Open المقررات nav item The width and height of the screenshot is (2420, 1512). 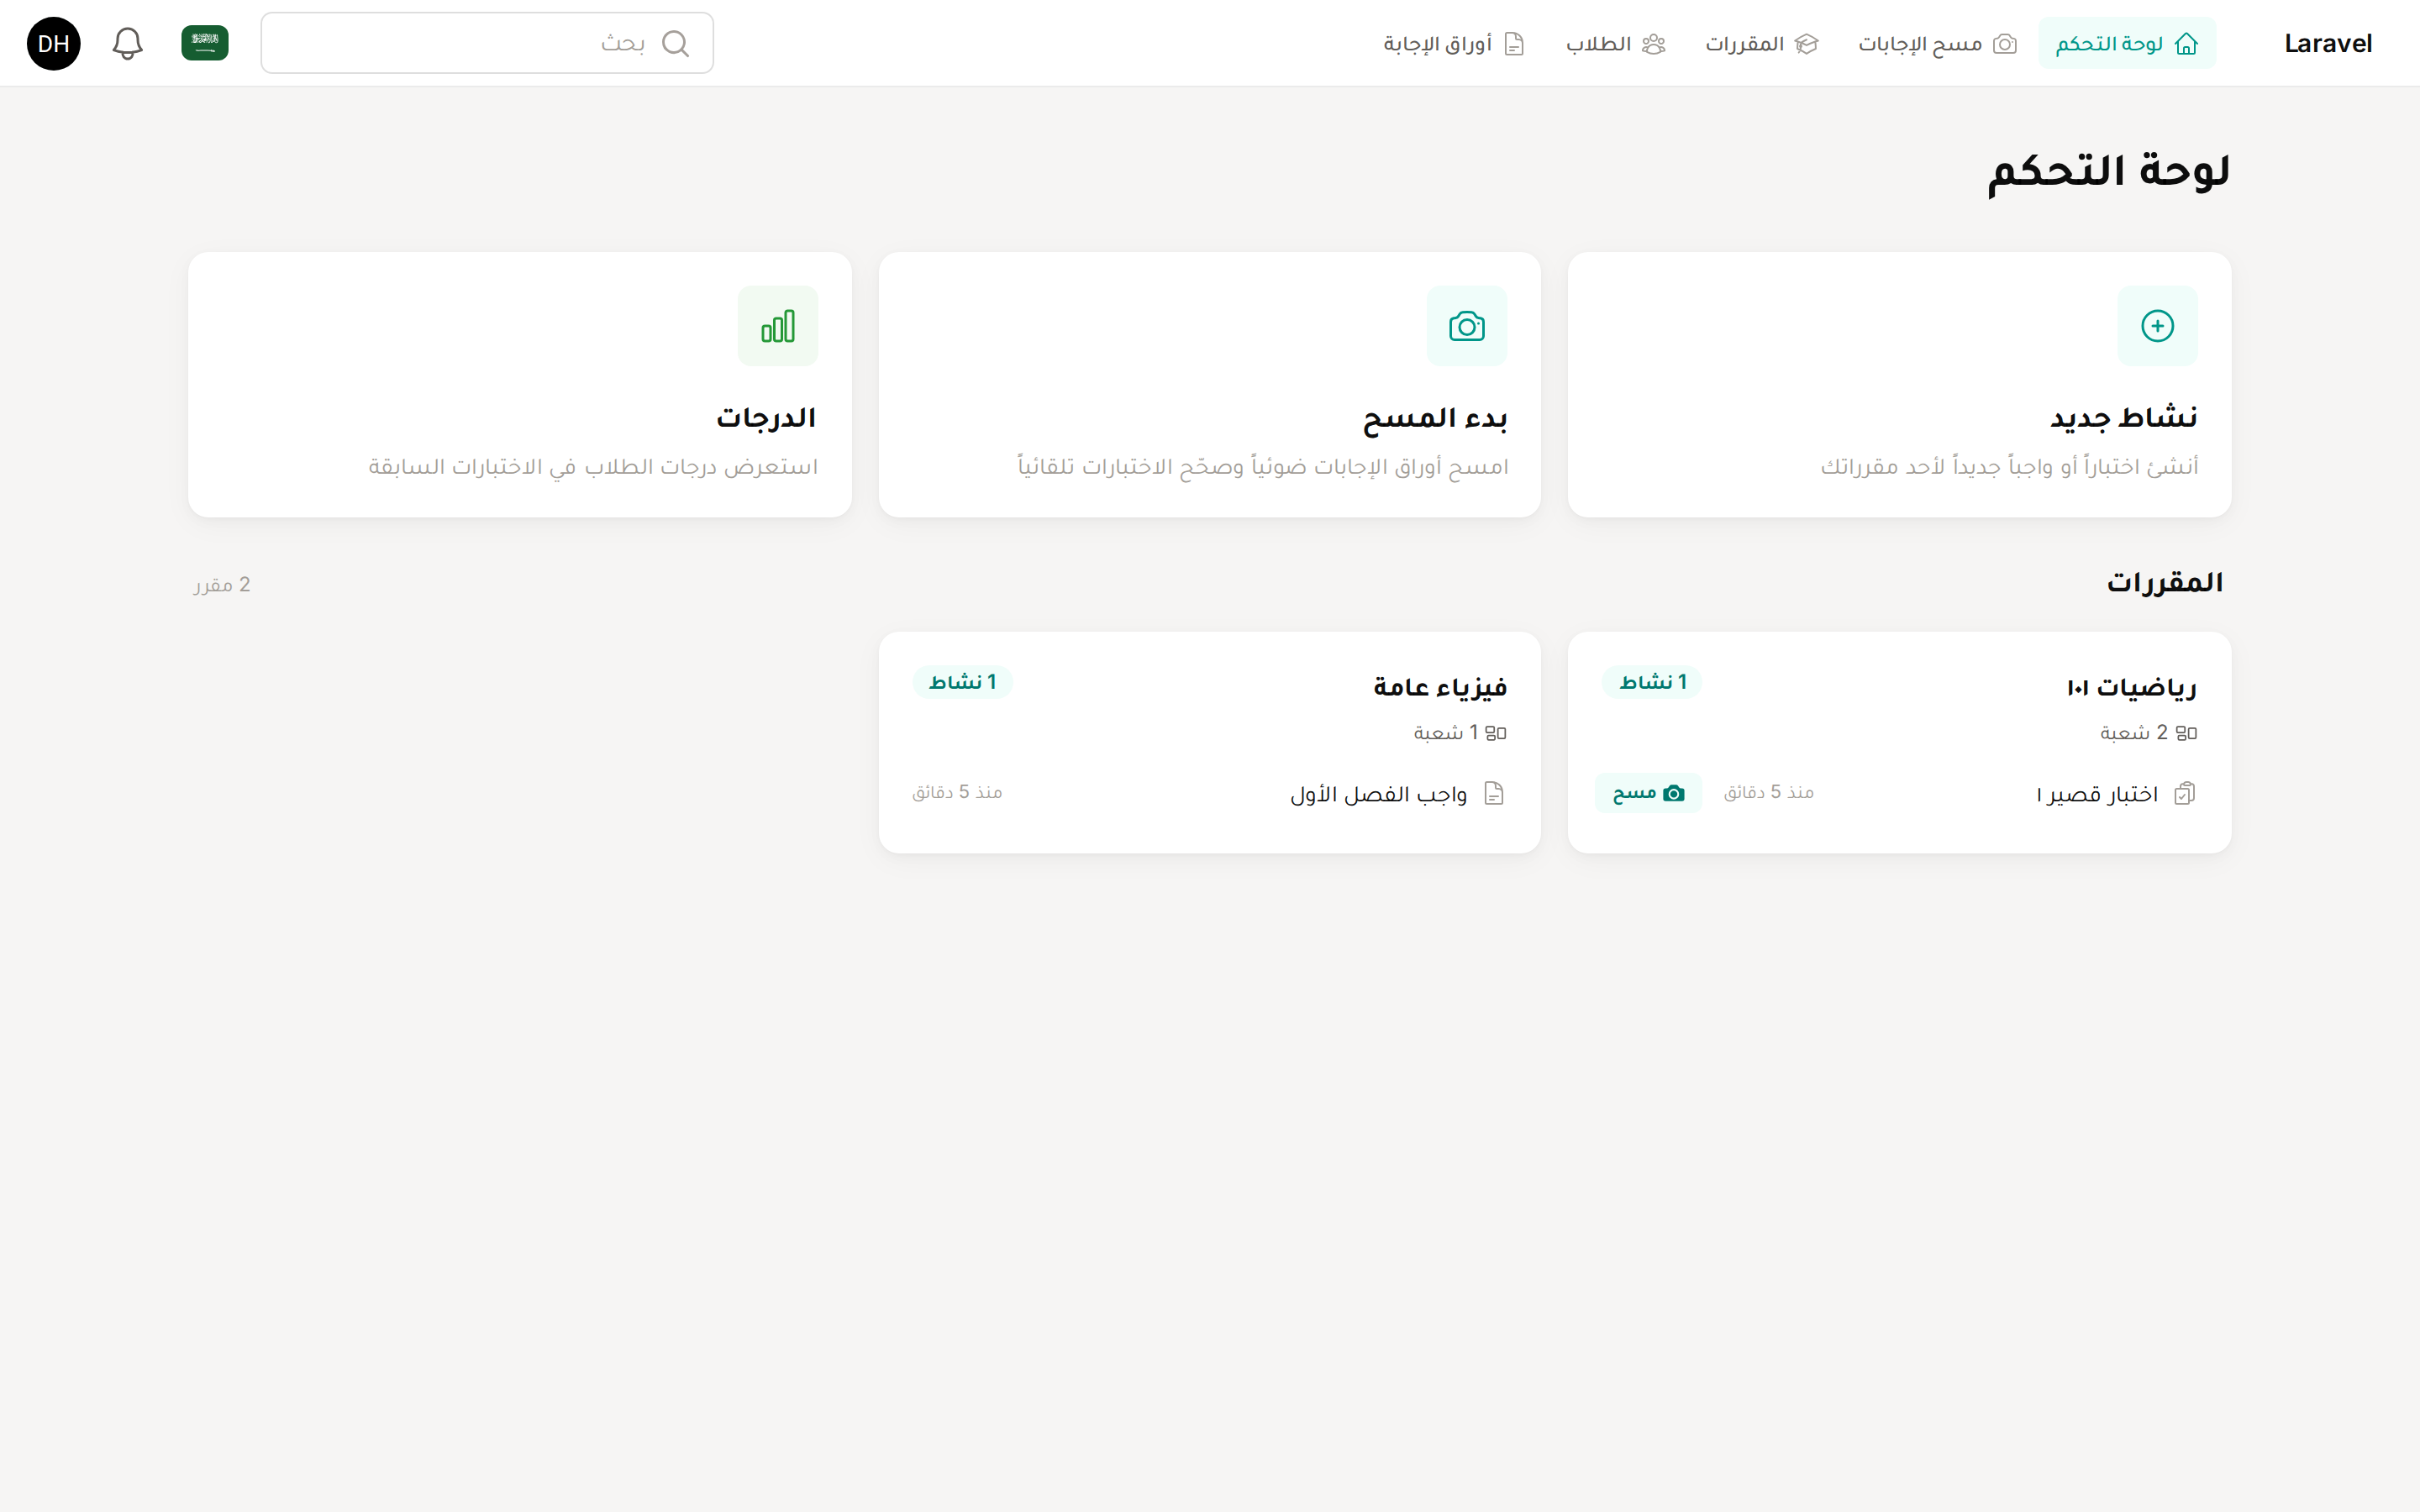(1761, 43)
